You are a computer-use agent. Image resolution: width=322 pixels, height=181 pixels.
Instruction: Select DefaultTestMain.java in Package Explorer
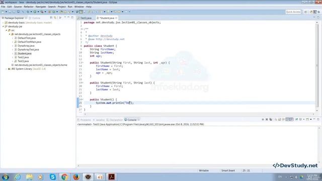tap(29, 42)
